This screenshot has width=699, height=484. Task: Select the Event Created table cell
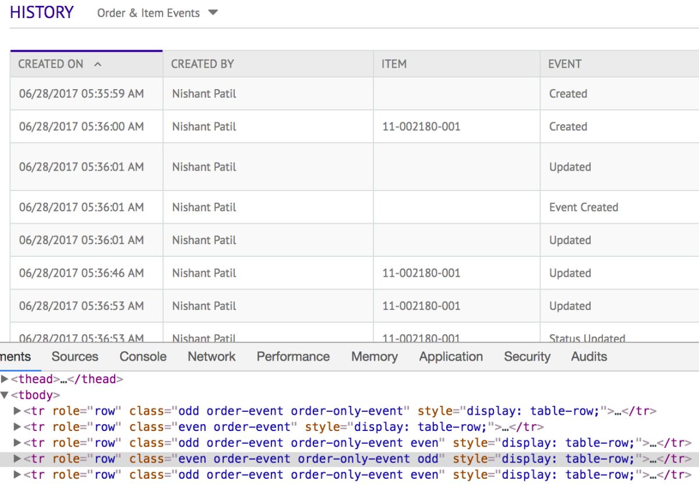coord(583,207)
